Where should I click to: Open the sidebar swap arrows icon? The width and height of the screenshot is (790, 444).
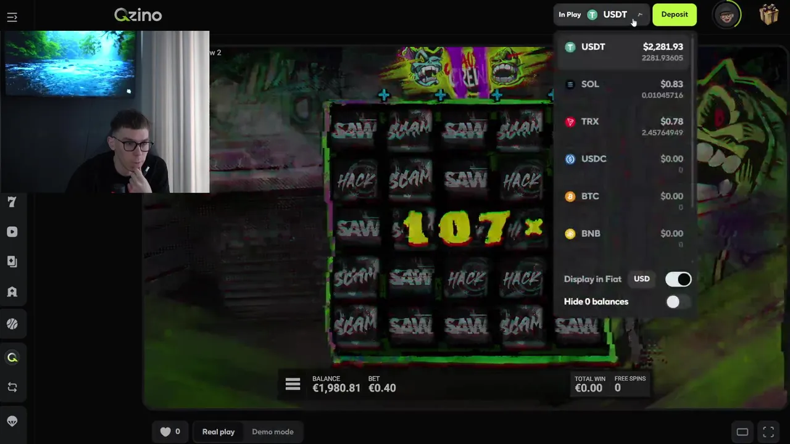12,387
